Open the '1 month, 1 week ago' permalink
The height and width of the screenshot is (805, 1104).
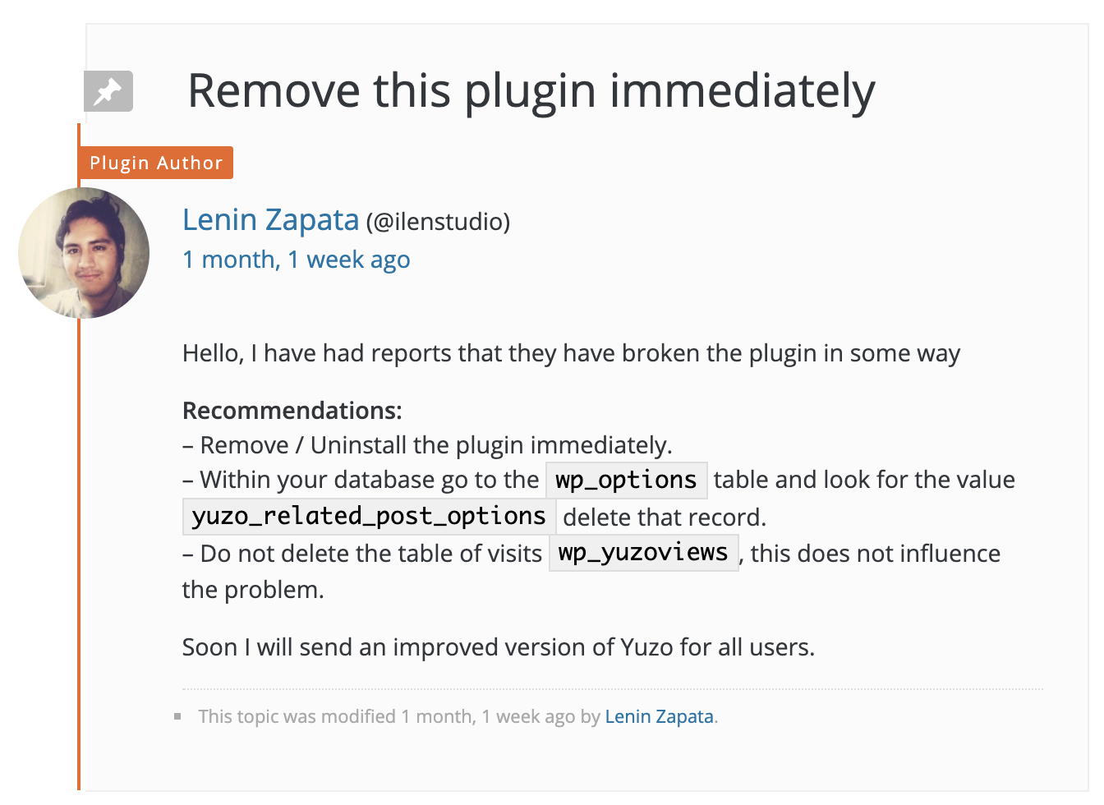[x=296, y=260]
